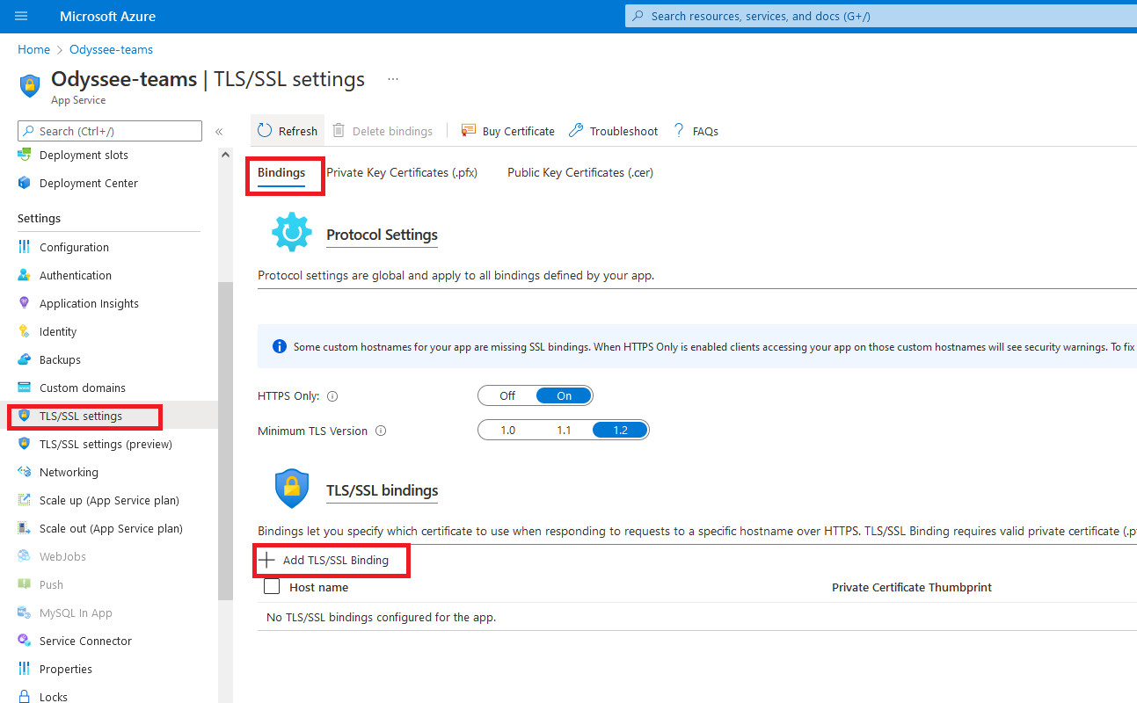Click the Configuration sidebar icon
This screenshot has width=1137, height=703.
tap(25, 248)
